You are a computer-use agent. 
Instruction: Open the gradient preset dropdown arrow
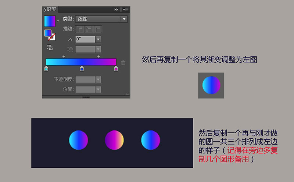tap(58, 21)
